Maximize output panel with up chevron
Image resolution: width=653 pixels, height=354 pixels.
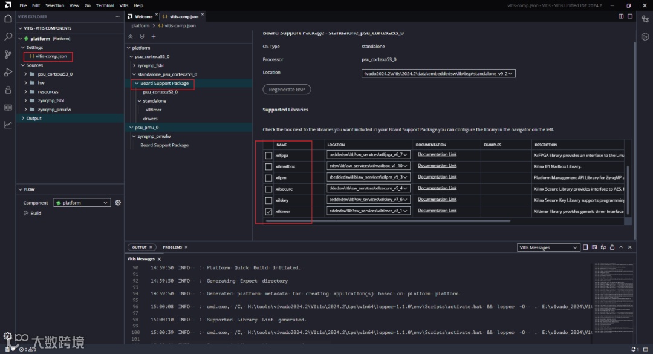[x=621, y=247]
